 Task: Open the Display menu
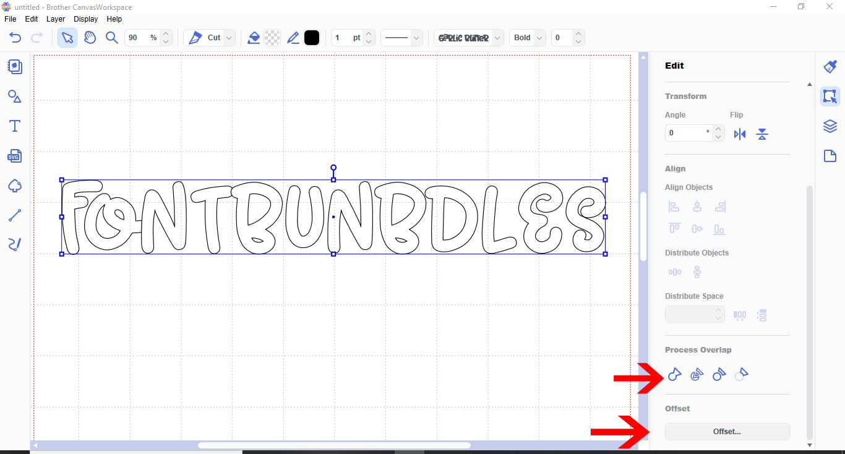click(85, 19)
